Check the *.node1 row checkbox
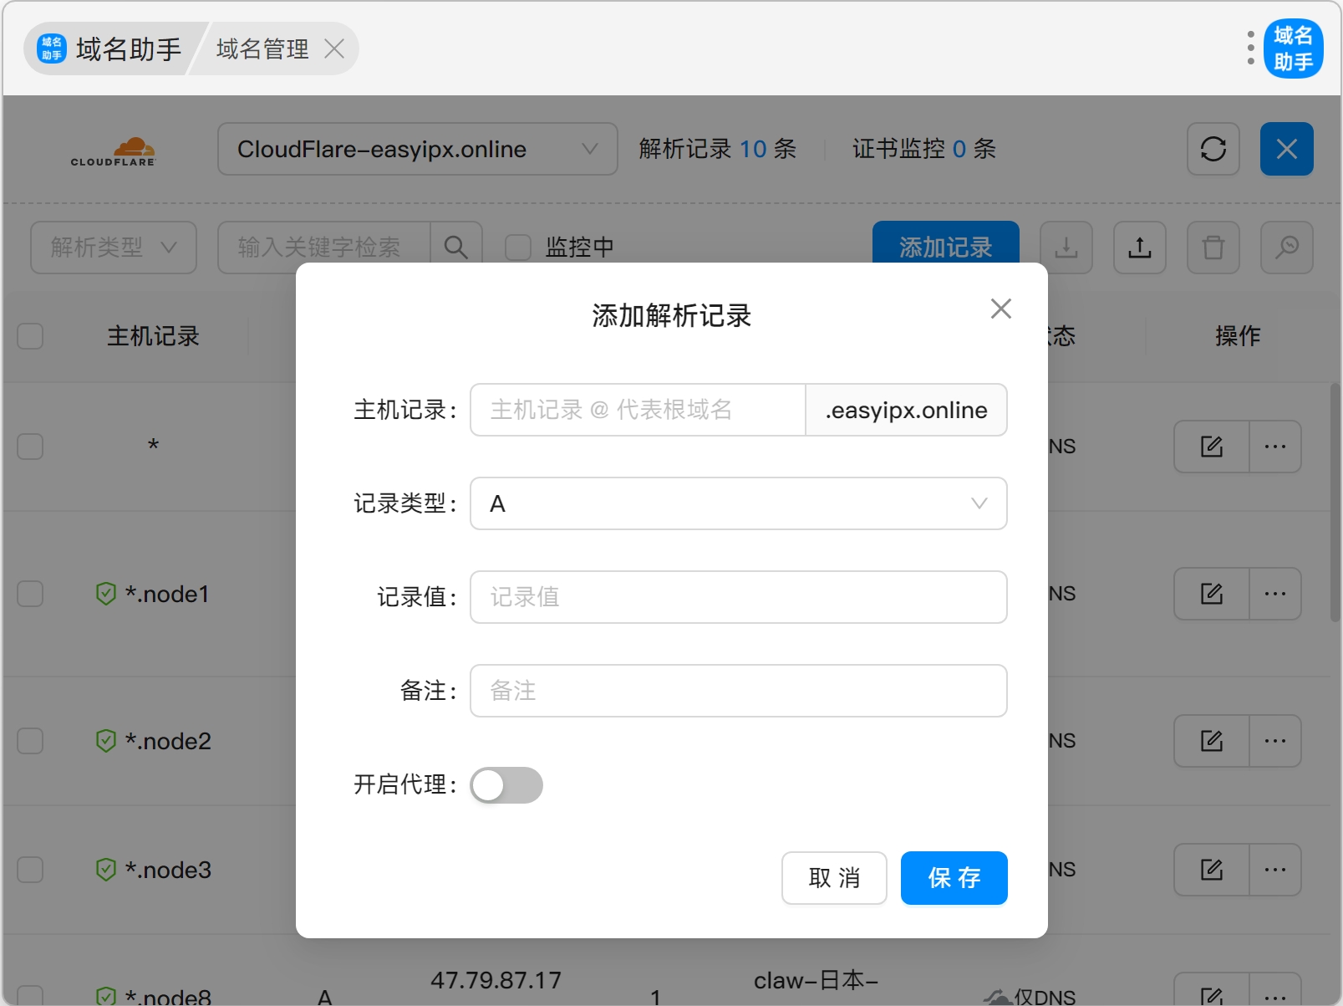 coord(30,594)
